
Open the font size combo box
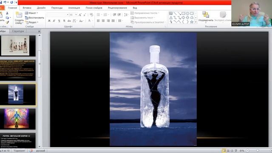(73, 15)
